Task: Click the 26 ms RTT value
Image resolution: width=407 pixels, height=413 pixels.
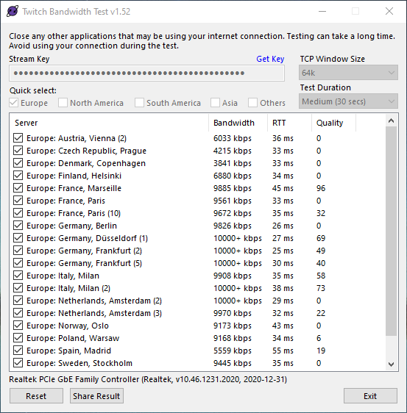Action: pos(283,226)
